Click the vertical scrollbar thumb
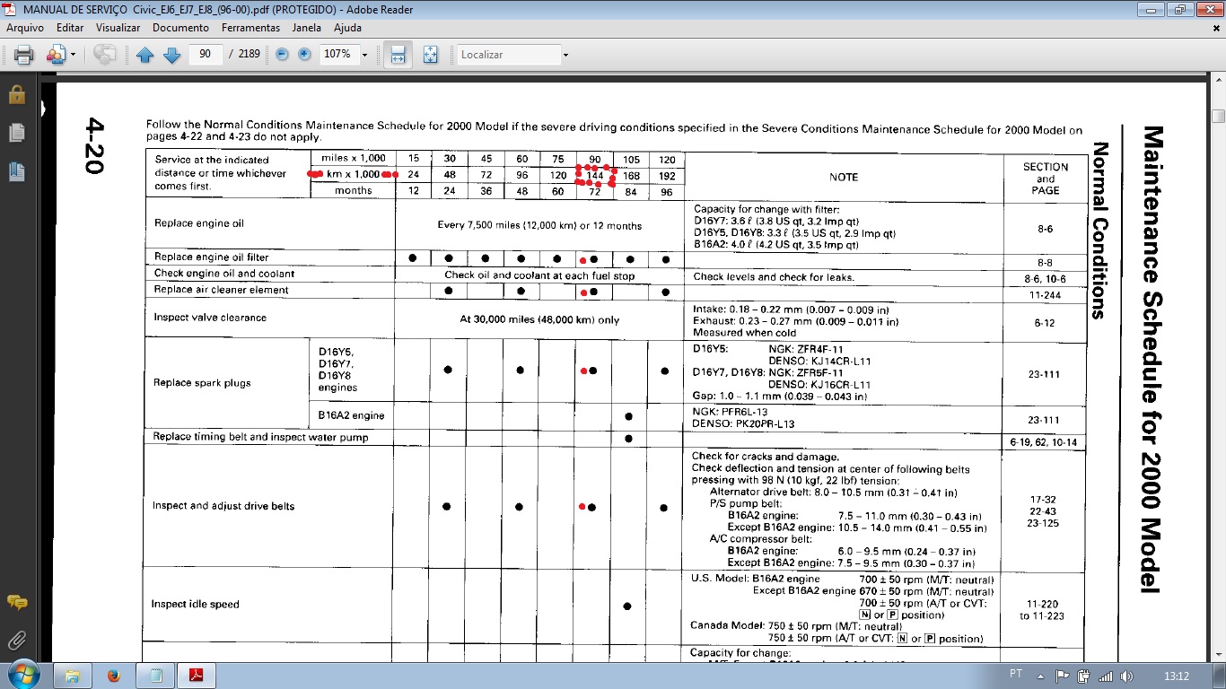 pos(1218,116)
